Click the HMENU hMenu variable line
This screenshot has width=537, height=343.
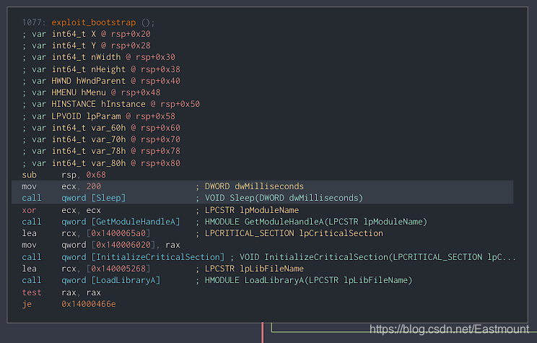click(x=91, y=92)
